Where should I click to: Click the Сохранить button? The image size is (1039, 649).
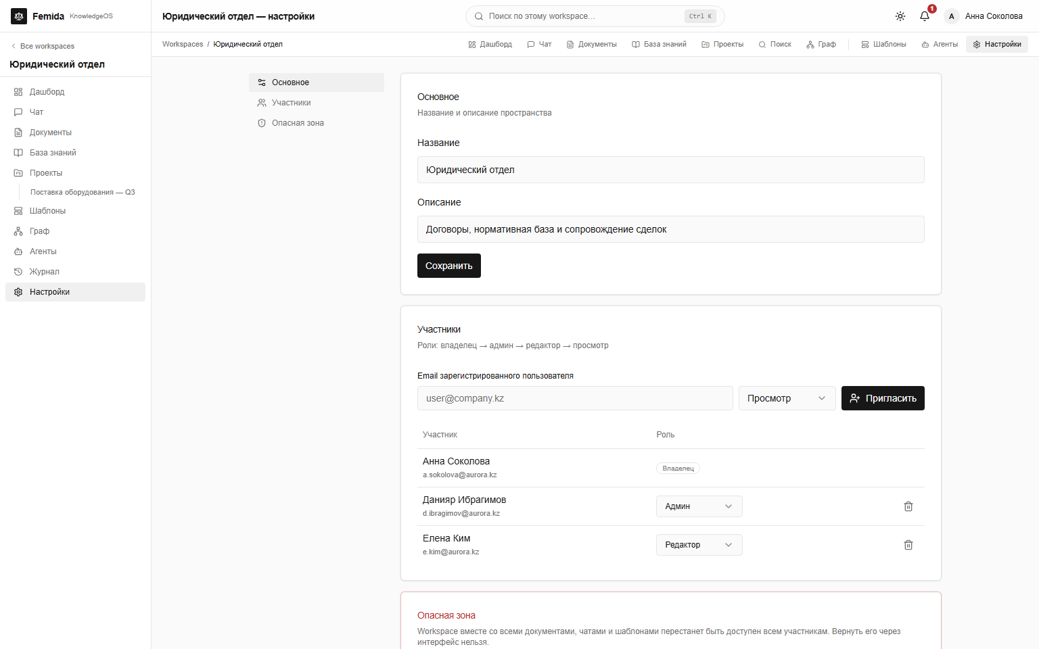click(x=449, y=266)
